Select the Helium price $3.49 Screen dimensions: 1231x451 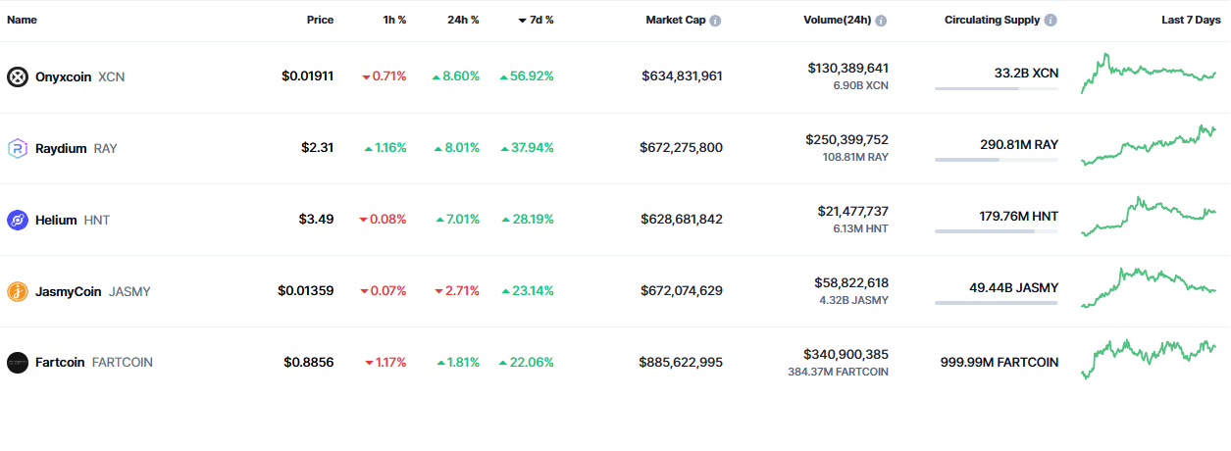[317, 220]
